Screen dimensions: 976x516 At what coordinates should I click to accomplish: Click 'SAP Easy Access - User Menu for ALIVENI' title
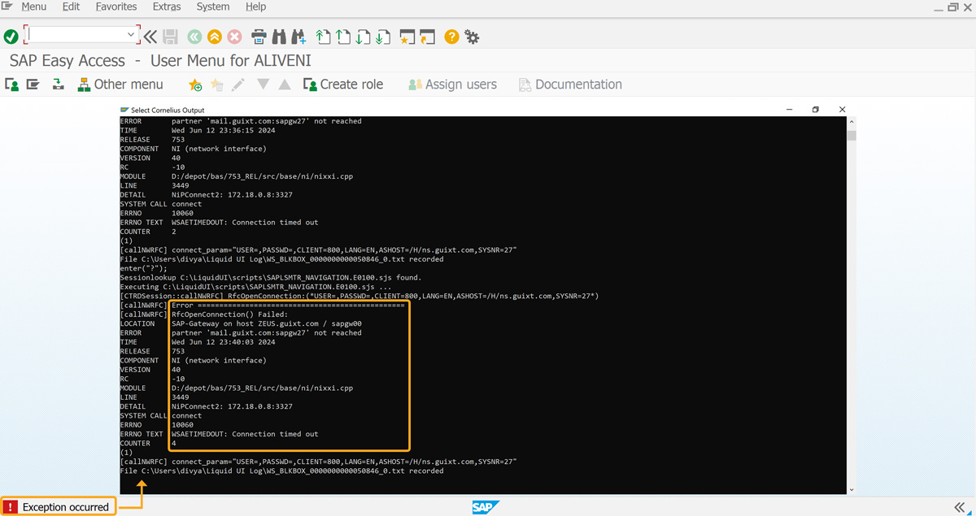(160, 61)
